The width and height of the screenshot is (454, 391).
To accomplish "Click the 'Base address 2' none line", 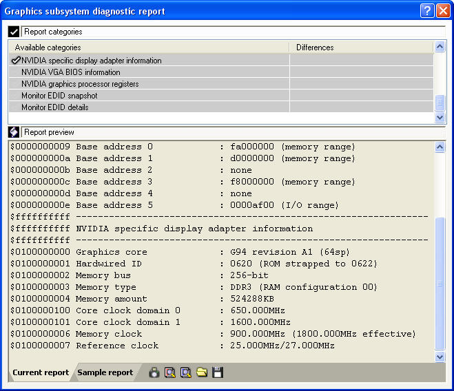I will click(131, 170).
